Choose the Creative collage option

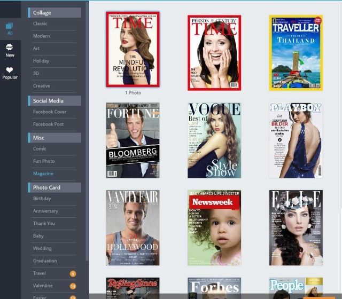tap(42, 85)
